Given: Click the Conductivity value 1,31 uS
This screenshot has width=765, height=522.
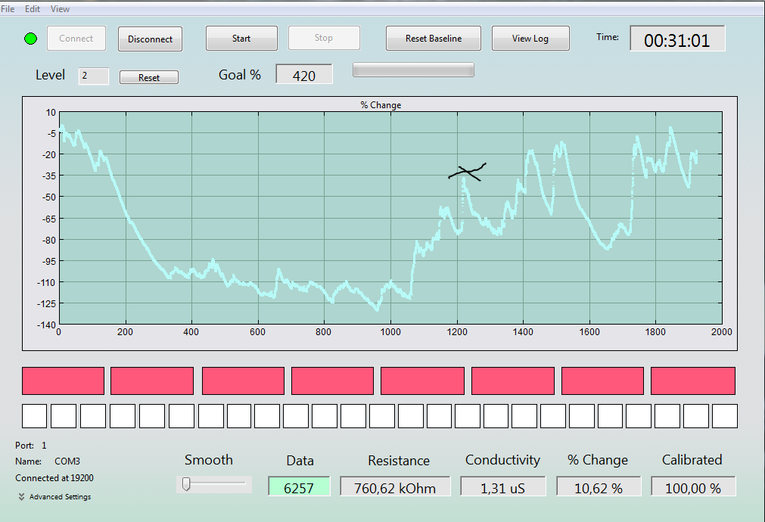Looking at the screenshot, I should pos(502,487).
